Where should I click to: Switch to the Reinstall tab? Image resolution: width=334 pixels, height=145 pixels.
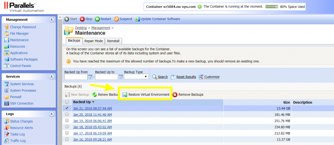pyautogui.click(x=113, y=41)
